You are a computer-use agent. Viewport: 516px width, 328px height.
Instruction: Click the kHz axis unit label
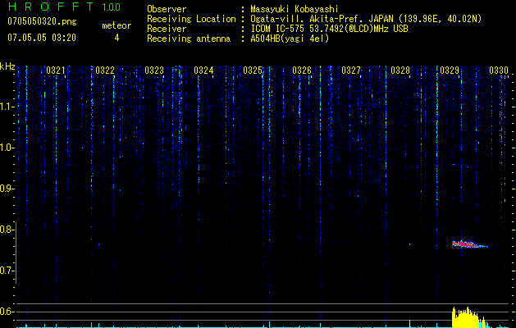click(x=7, y=66)
